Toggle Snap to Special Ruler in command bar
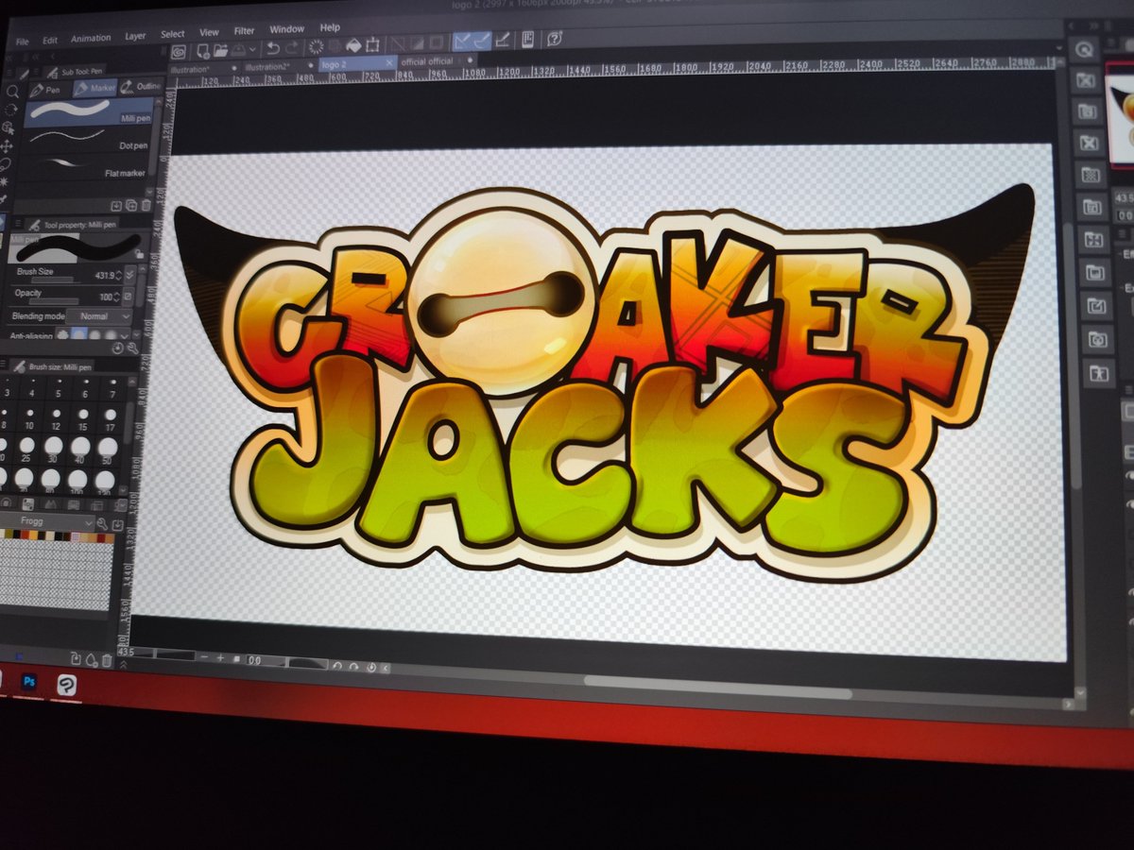 pos(482,41)
